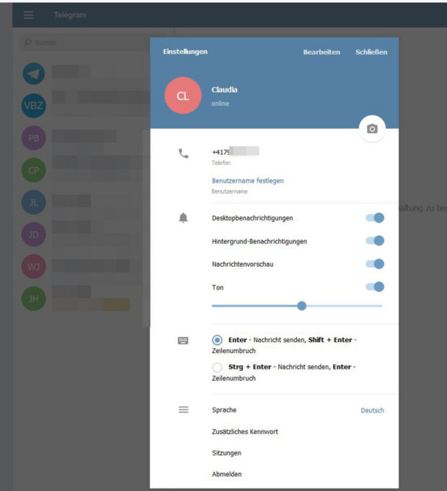
Task: Change the Sprache value Deutsch
Action: (372, 410)
